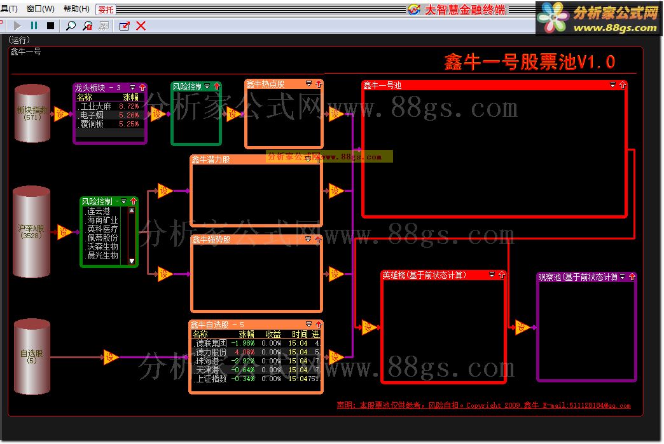
Task: Select 德力股份 row in 鑫牛自选股
Action: [x=256, y=352]
